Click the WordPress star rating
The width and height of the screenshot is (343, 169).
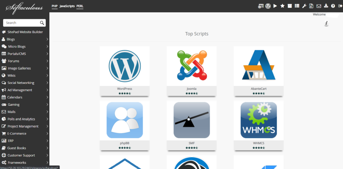(x=125, y=93)
